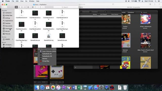Screen dimensions: 162x91
Task: Open the Edit menu
Action: [x=17, y=1]
